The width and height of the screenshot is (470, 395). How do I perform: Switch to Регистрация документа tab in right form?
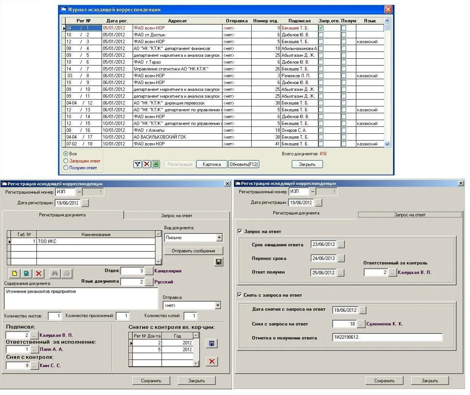pos(296,213)
